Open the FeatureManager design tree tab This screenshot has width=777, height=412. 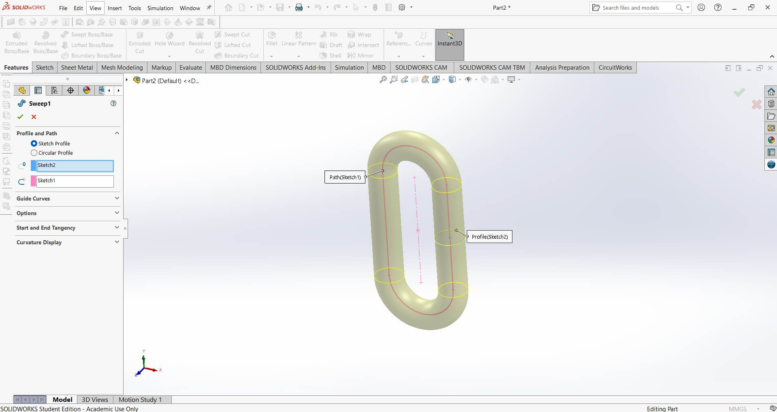click(22, 90)
